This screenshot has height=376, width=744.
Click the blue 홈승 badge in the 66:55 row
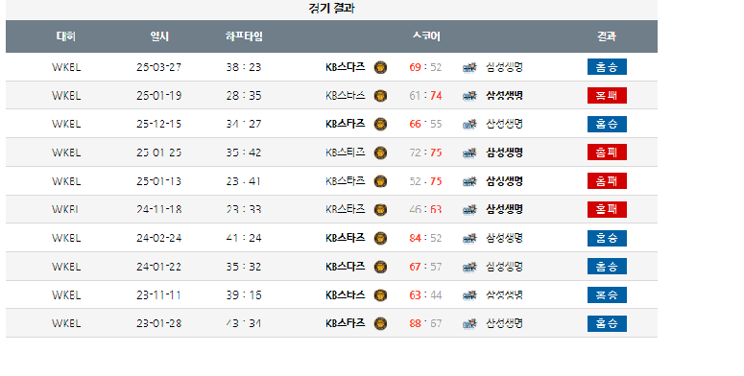tap(607, 124)
